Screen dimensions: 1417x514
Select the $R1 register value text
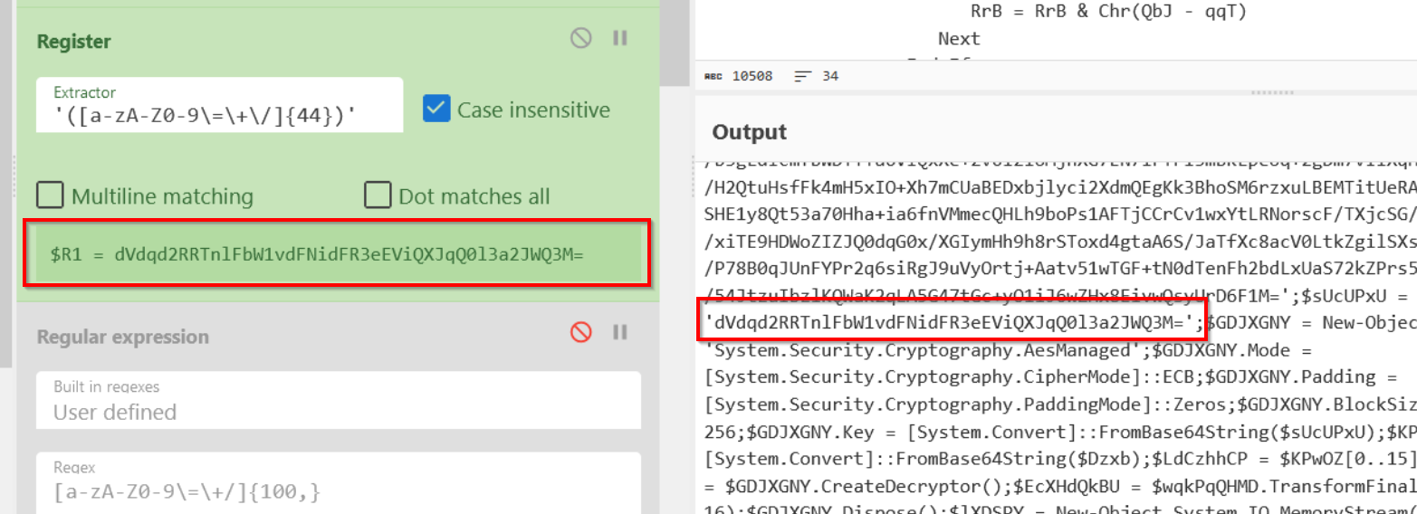point(317,255)
